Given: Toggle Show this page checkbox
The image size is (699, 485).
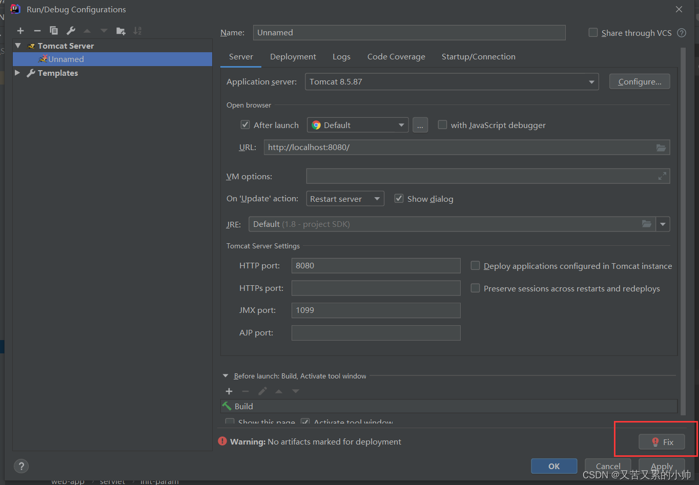Looking at the screenshot, I should click(230, 422).
